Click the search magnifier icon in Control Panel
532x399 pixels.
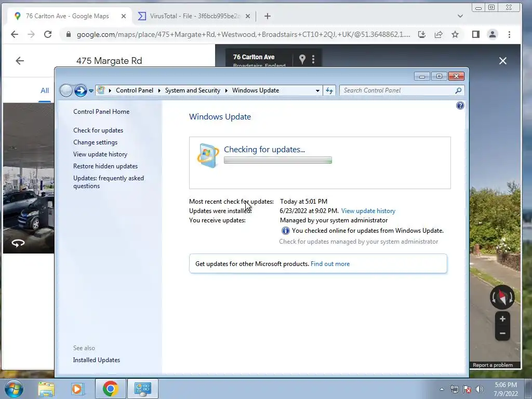coord(458,90)
